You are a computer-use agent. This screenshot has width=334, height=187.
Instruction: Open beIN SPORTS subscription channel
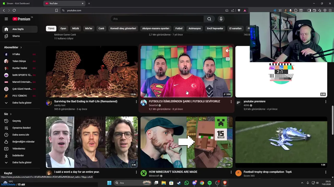[20, 75]
